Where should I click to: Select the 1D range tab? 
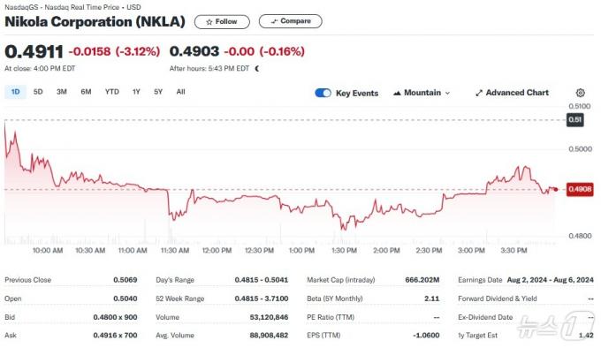(15, 92)
